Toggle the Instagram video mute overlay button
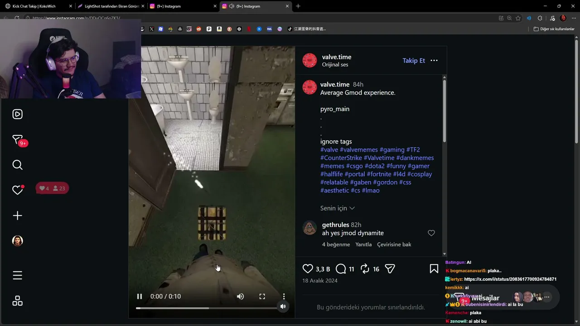This screenshot has width=580, height=326. click(x=283, y=307)
